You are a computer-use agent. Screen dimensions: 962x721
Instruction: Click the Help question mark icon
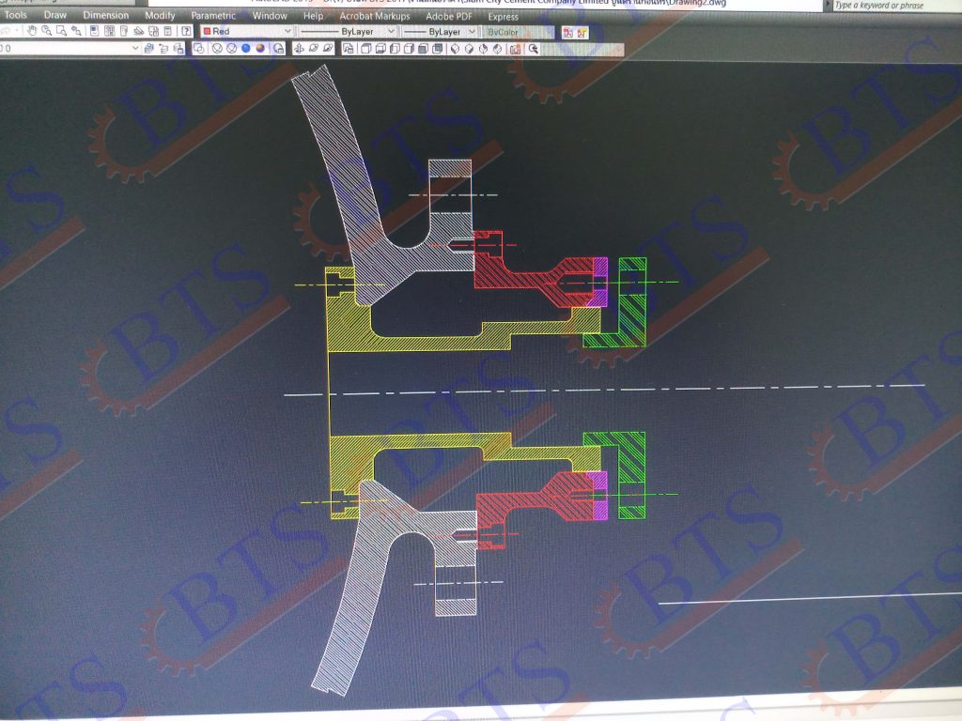point(186,31)
